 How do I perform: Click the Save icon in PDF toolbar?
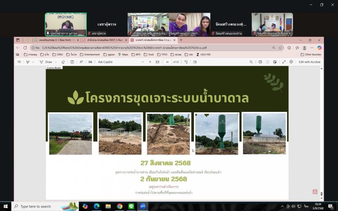pyautogui.click(x=267, y=62)
